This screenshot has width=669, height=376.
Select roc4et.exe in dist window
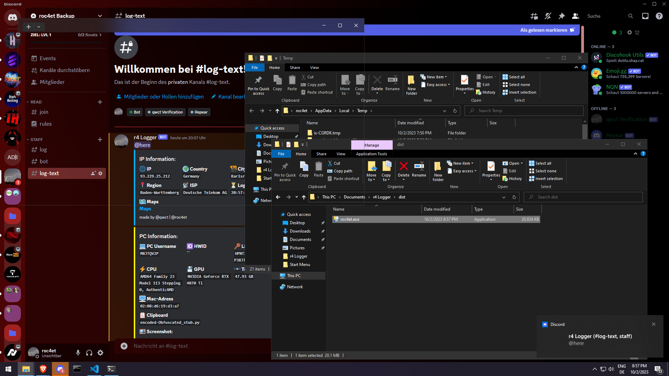tap(436, 219)
